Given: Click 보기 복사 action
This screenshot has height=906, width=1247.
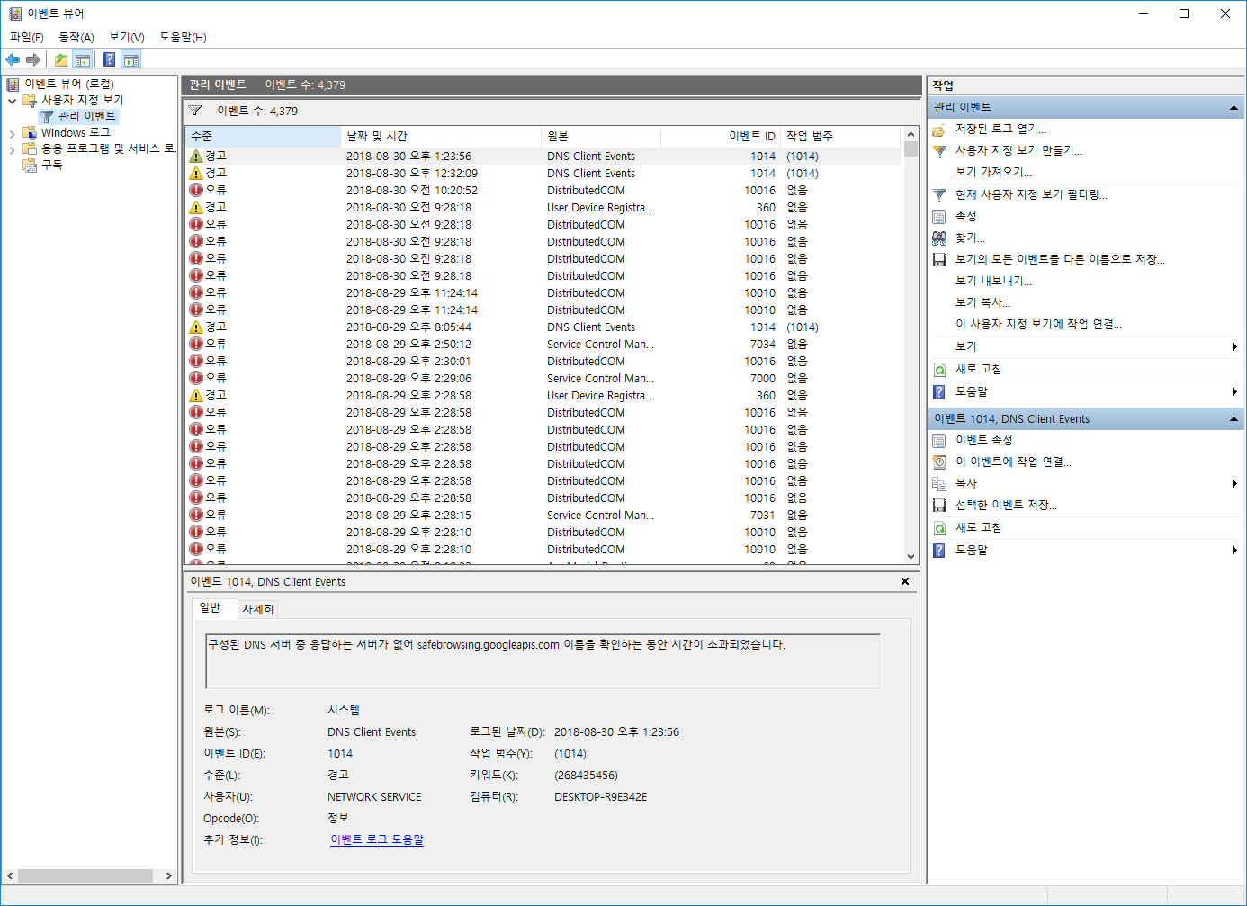Looking at the screenshot, I should pos(982,302).
